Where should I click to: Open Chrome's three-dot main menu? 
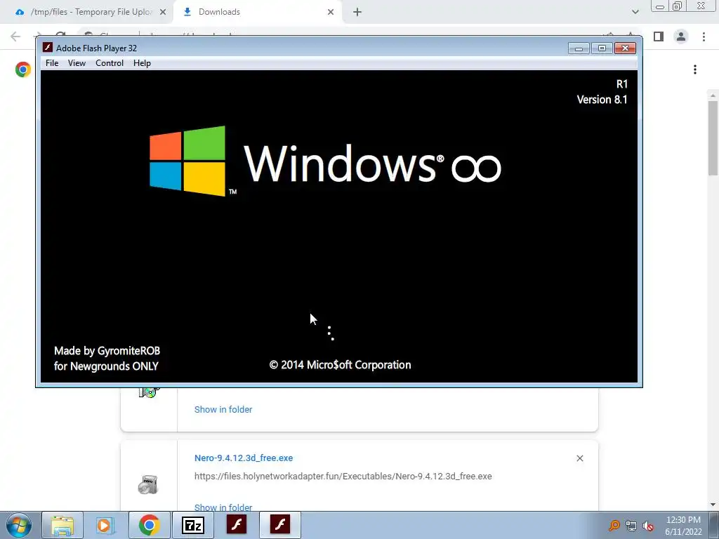[x=704, y=36]
